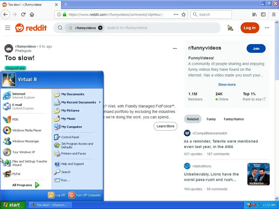Image resolution: width=279 pixels, height=209 pixels.
Task: Click the red shield tray icon
Action: point(254,205)
